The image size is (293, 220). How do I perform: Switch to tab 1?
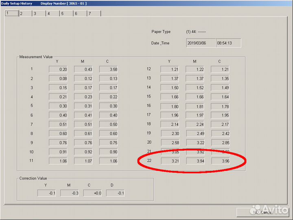11,13
